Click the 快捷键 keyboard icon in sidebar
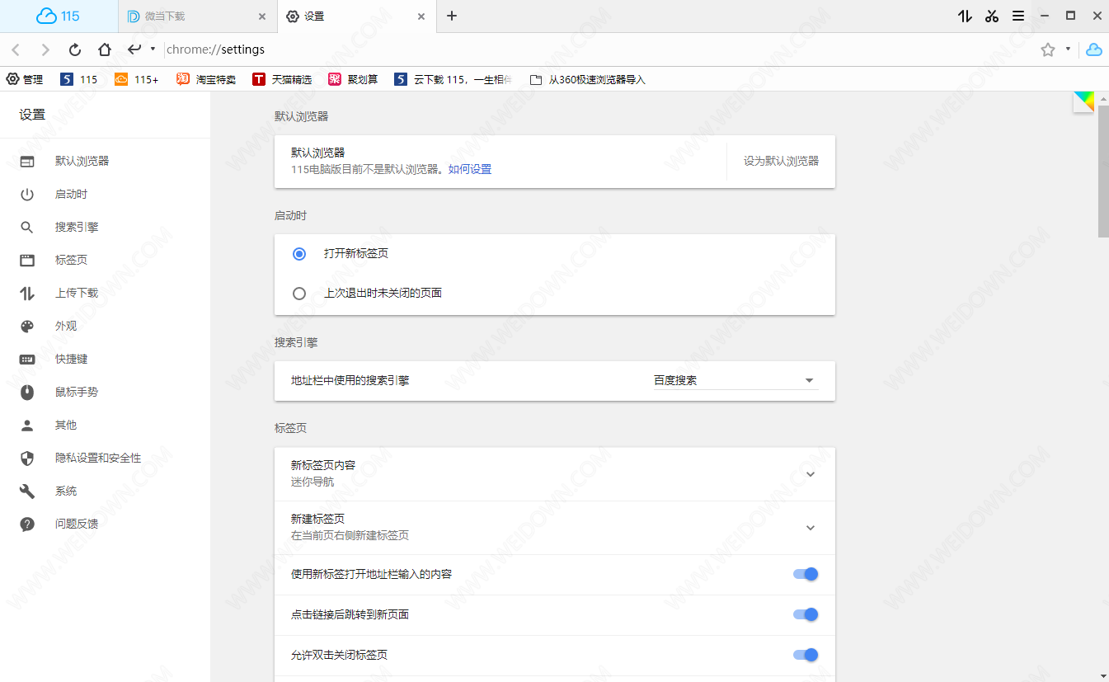This screenshot has height=682, width=1109. tap(27, 359)
